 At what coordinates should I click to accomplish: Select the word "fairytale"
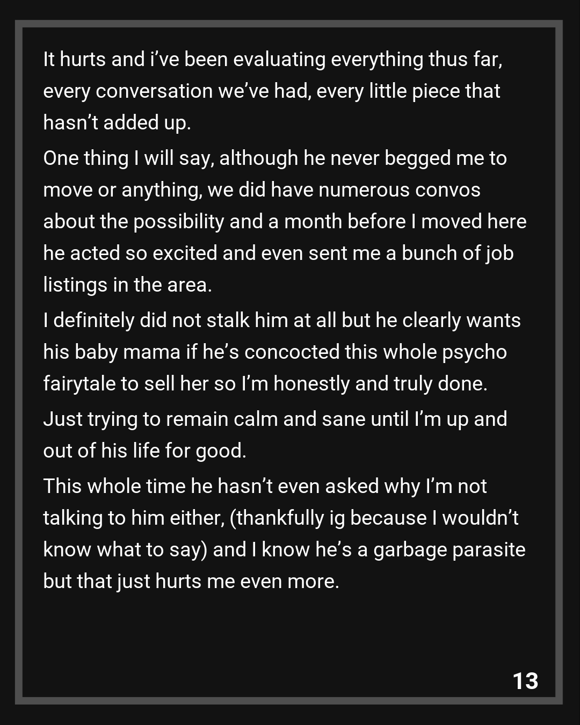[x=79, y=383]
